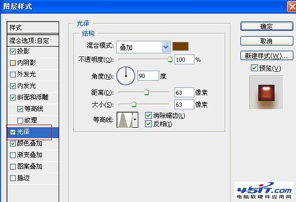Click the contour curve thumbnail
296x202 pixels.
[125, 120]
